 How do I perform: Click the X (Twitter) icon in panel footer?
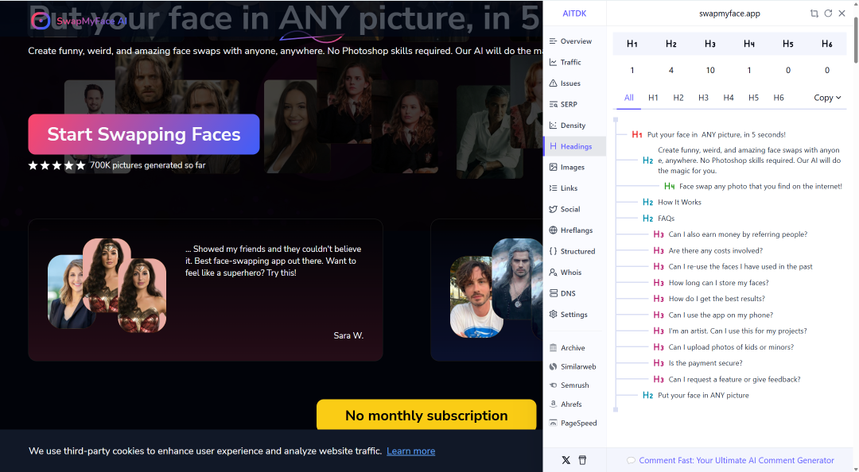[x=566, y=461]
